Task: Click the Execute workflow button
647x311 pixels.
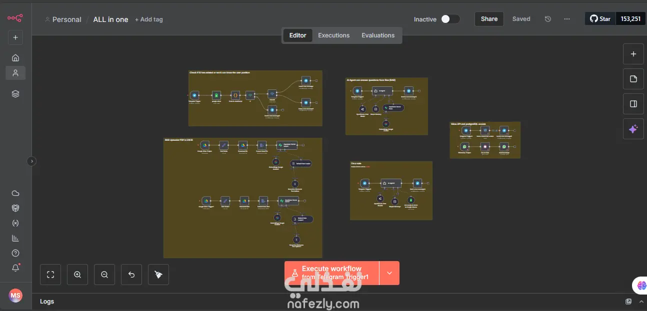Action: pos(332,273)
